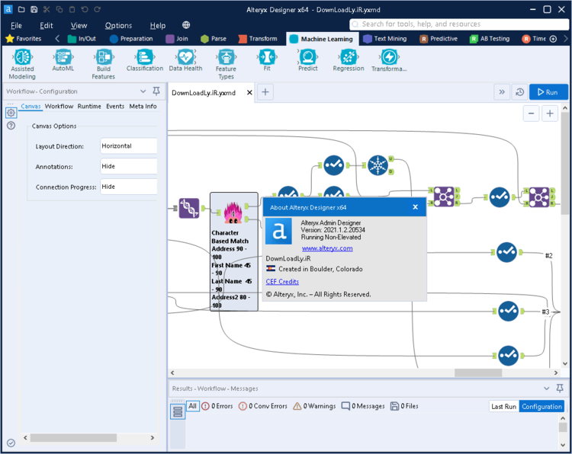Zoom in on canvas with plus

click(x=550, y=113)
